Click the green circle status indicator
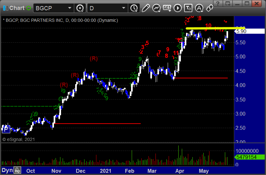The image size is (266, 175). tap(29, 8)
